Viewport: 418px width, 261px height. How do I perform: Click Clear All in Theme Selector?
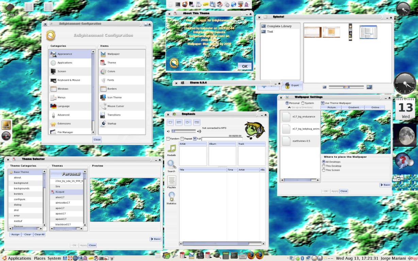(x=39, y=234)
